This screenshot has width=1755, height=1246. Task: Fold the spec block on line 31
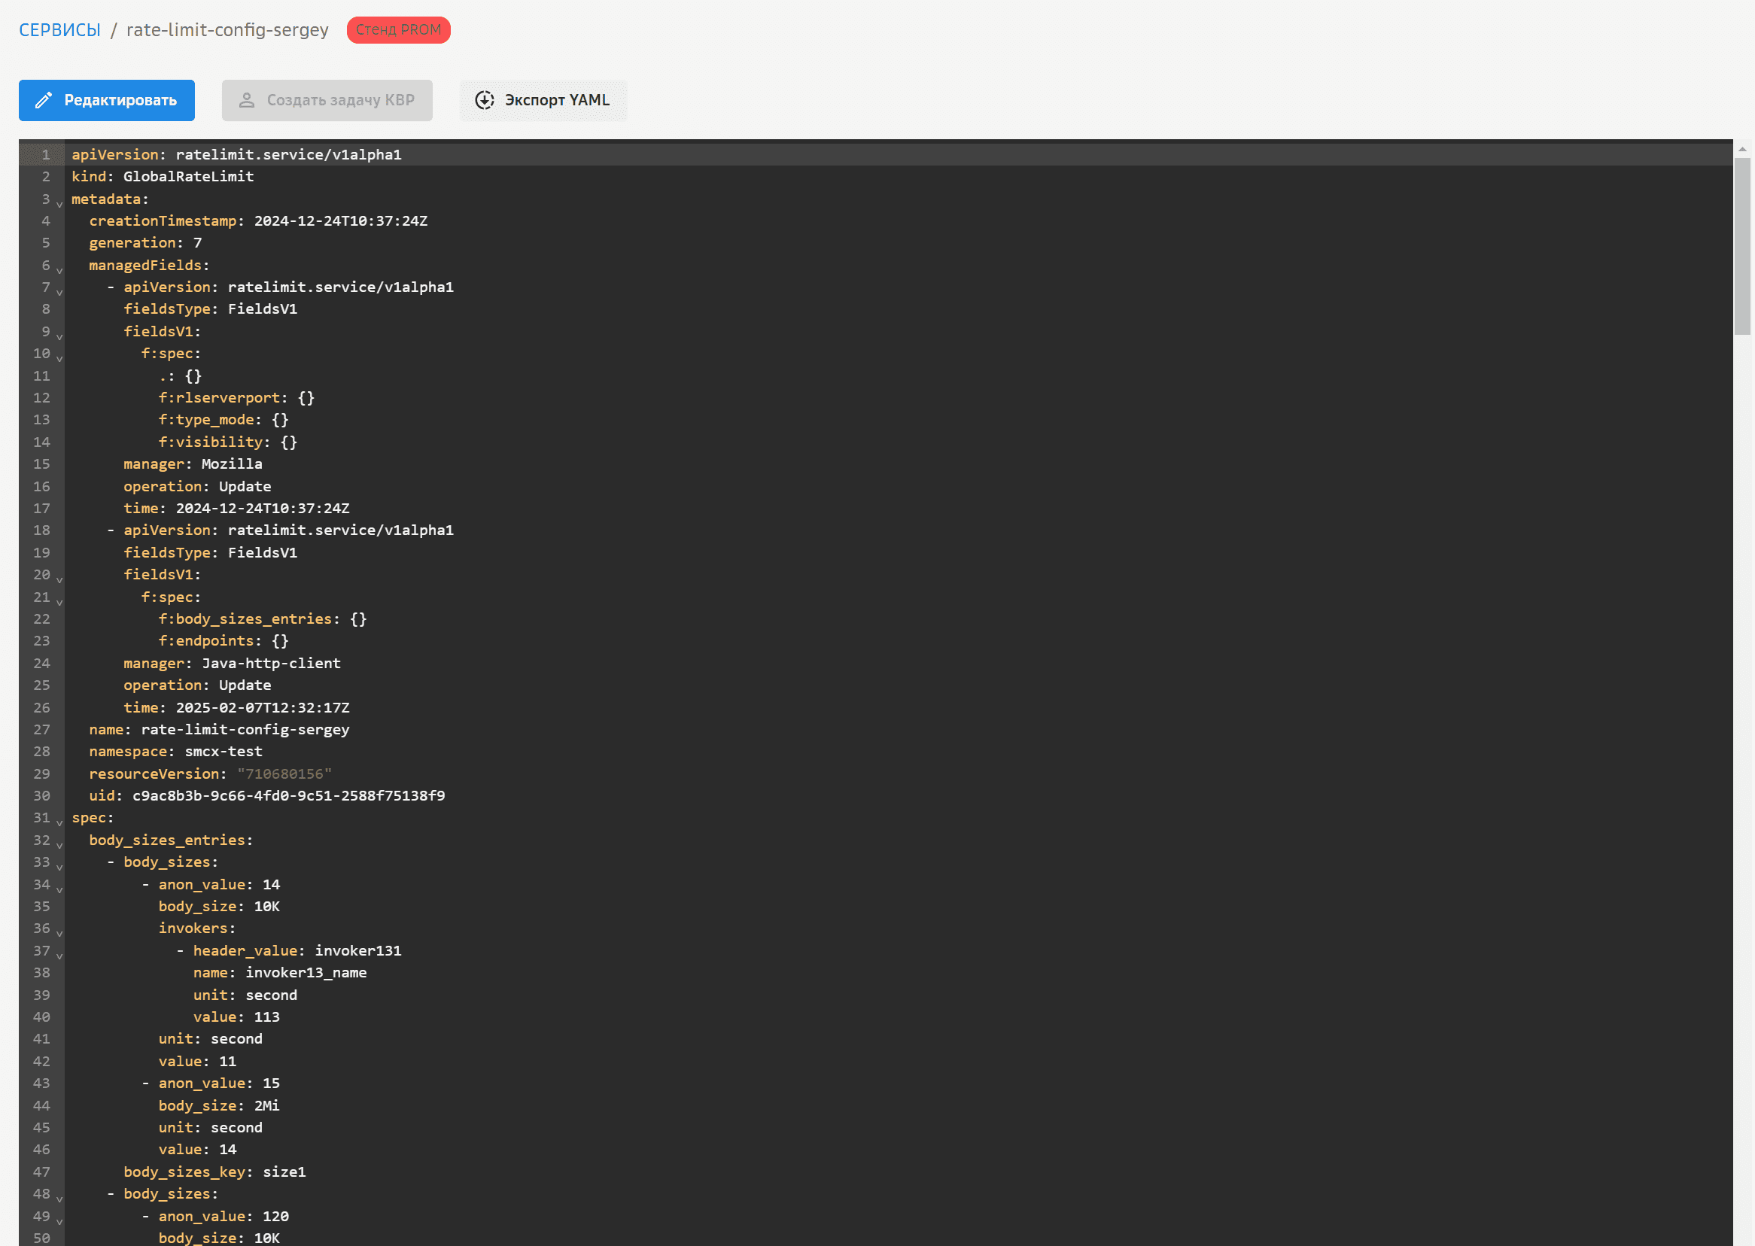coord(60,822)
